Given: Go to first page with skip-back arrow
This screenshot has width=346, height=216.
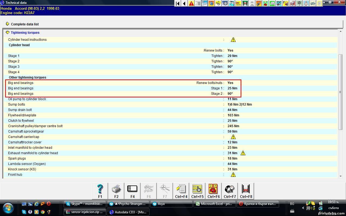Looking at the screenshot, I should pos(178,4).
